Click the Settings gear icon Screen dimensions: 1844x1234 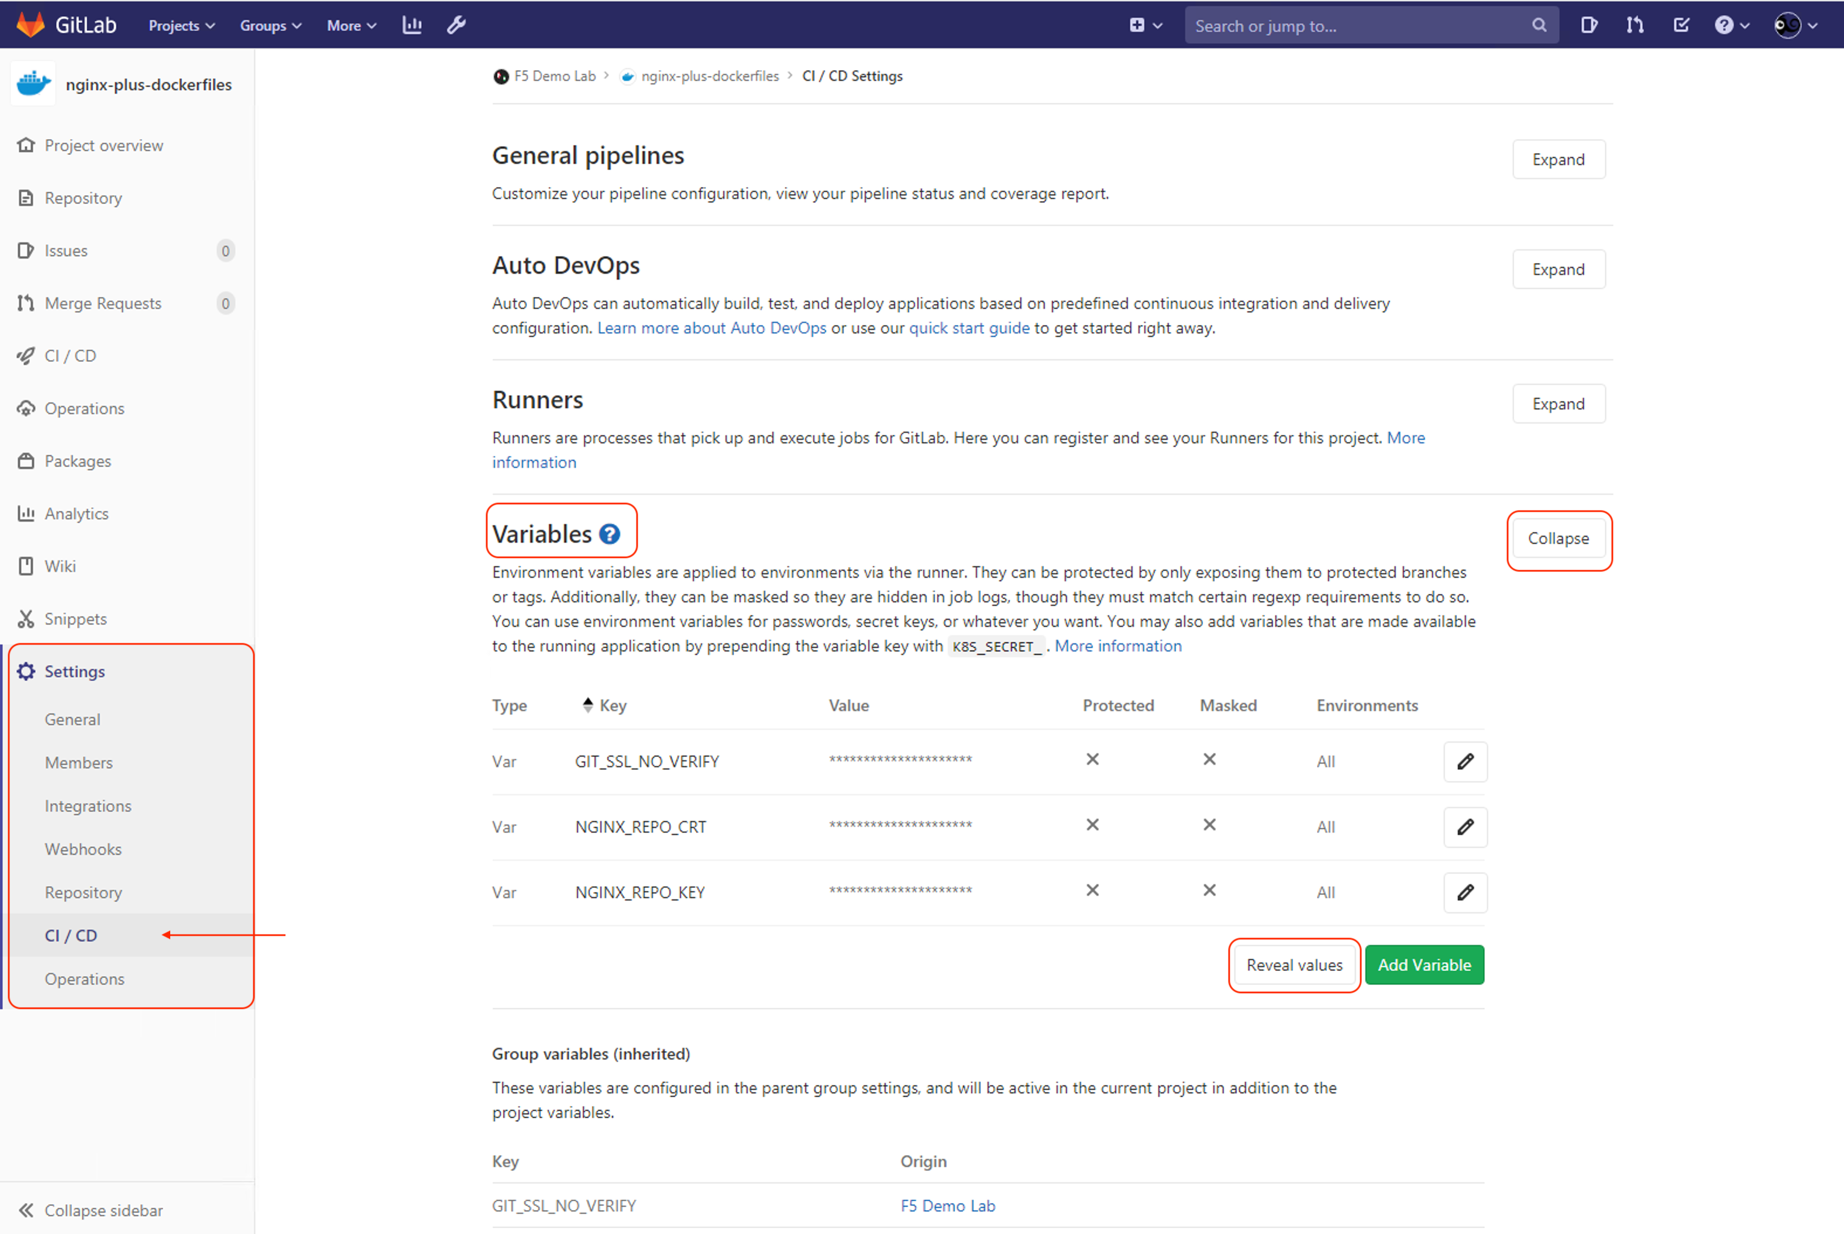(x=26, y=671)
